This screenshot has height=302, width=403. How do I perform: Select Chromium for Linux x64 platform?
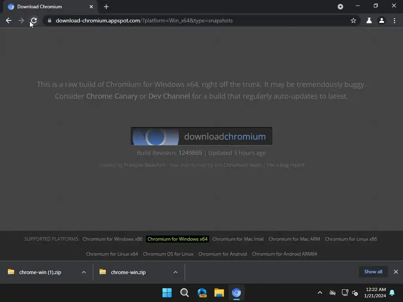[x=112, y=254]
